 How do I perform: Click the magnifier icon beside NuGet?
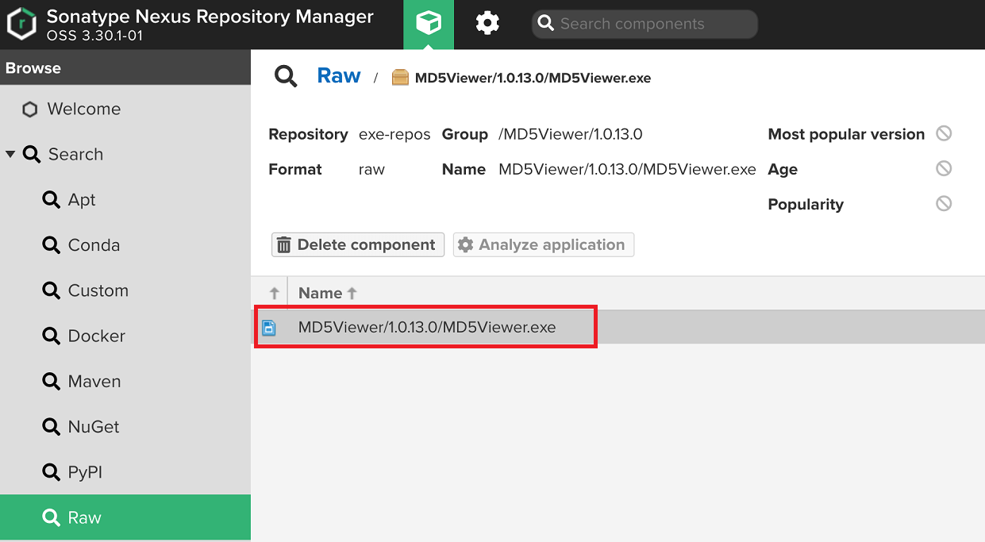pyautogui.click(x=51, y=427)
